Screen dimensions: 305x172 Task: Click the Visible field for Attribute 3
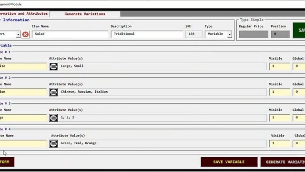[x=280, y=118]
